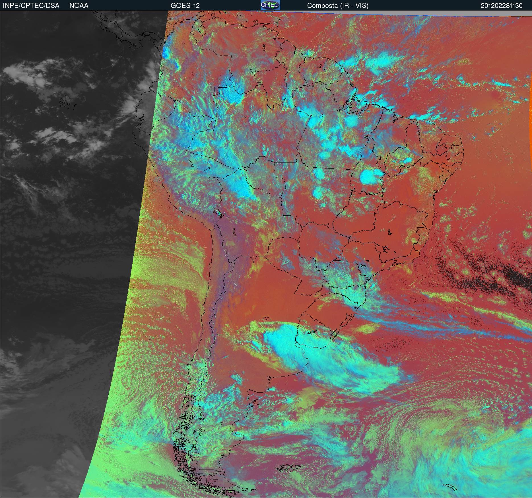Viewport: 532px width, 498px height.
Task: Click the CPTEC logo in header
Action: (270, 5)
